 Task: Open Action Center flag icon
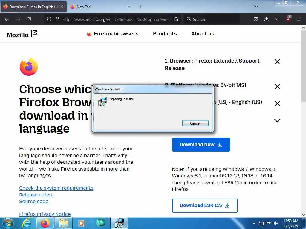(x=269, y=223)
